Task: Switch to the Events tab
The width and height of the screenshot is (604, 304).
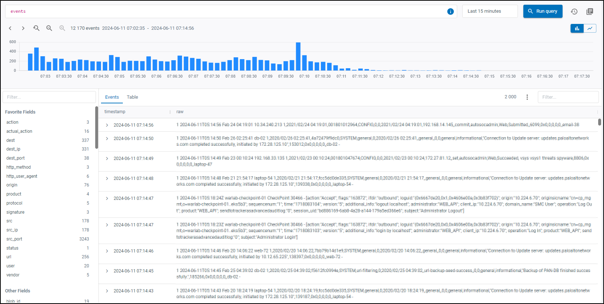Action: 112,97
